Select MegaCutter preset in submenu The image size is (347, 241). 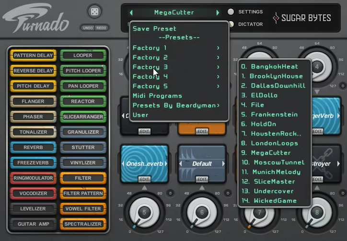(x=266, y=153)
